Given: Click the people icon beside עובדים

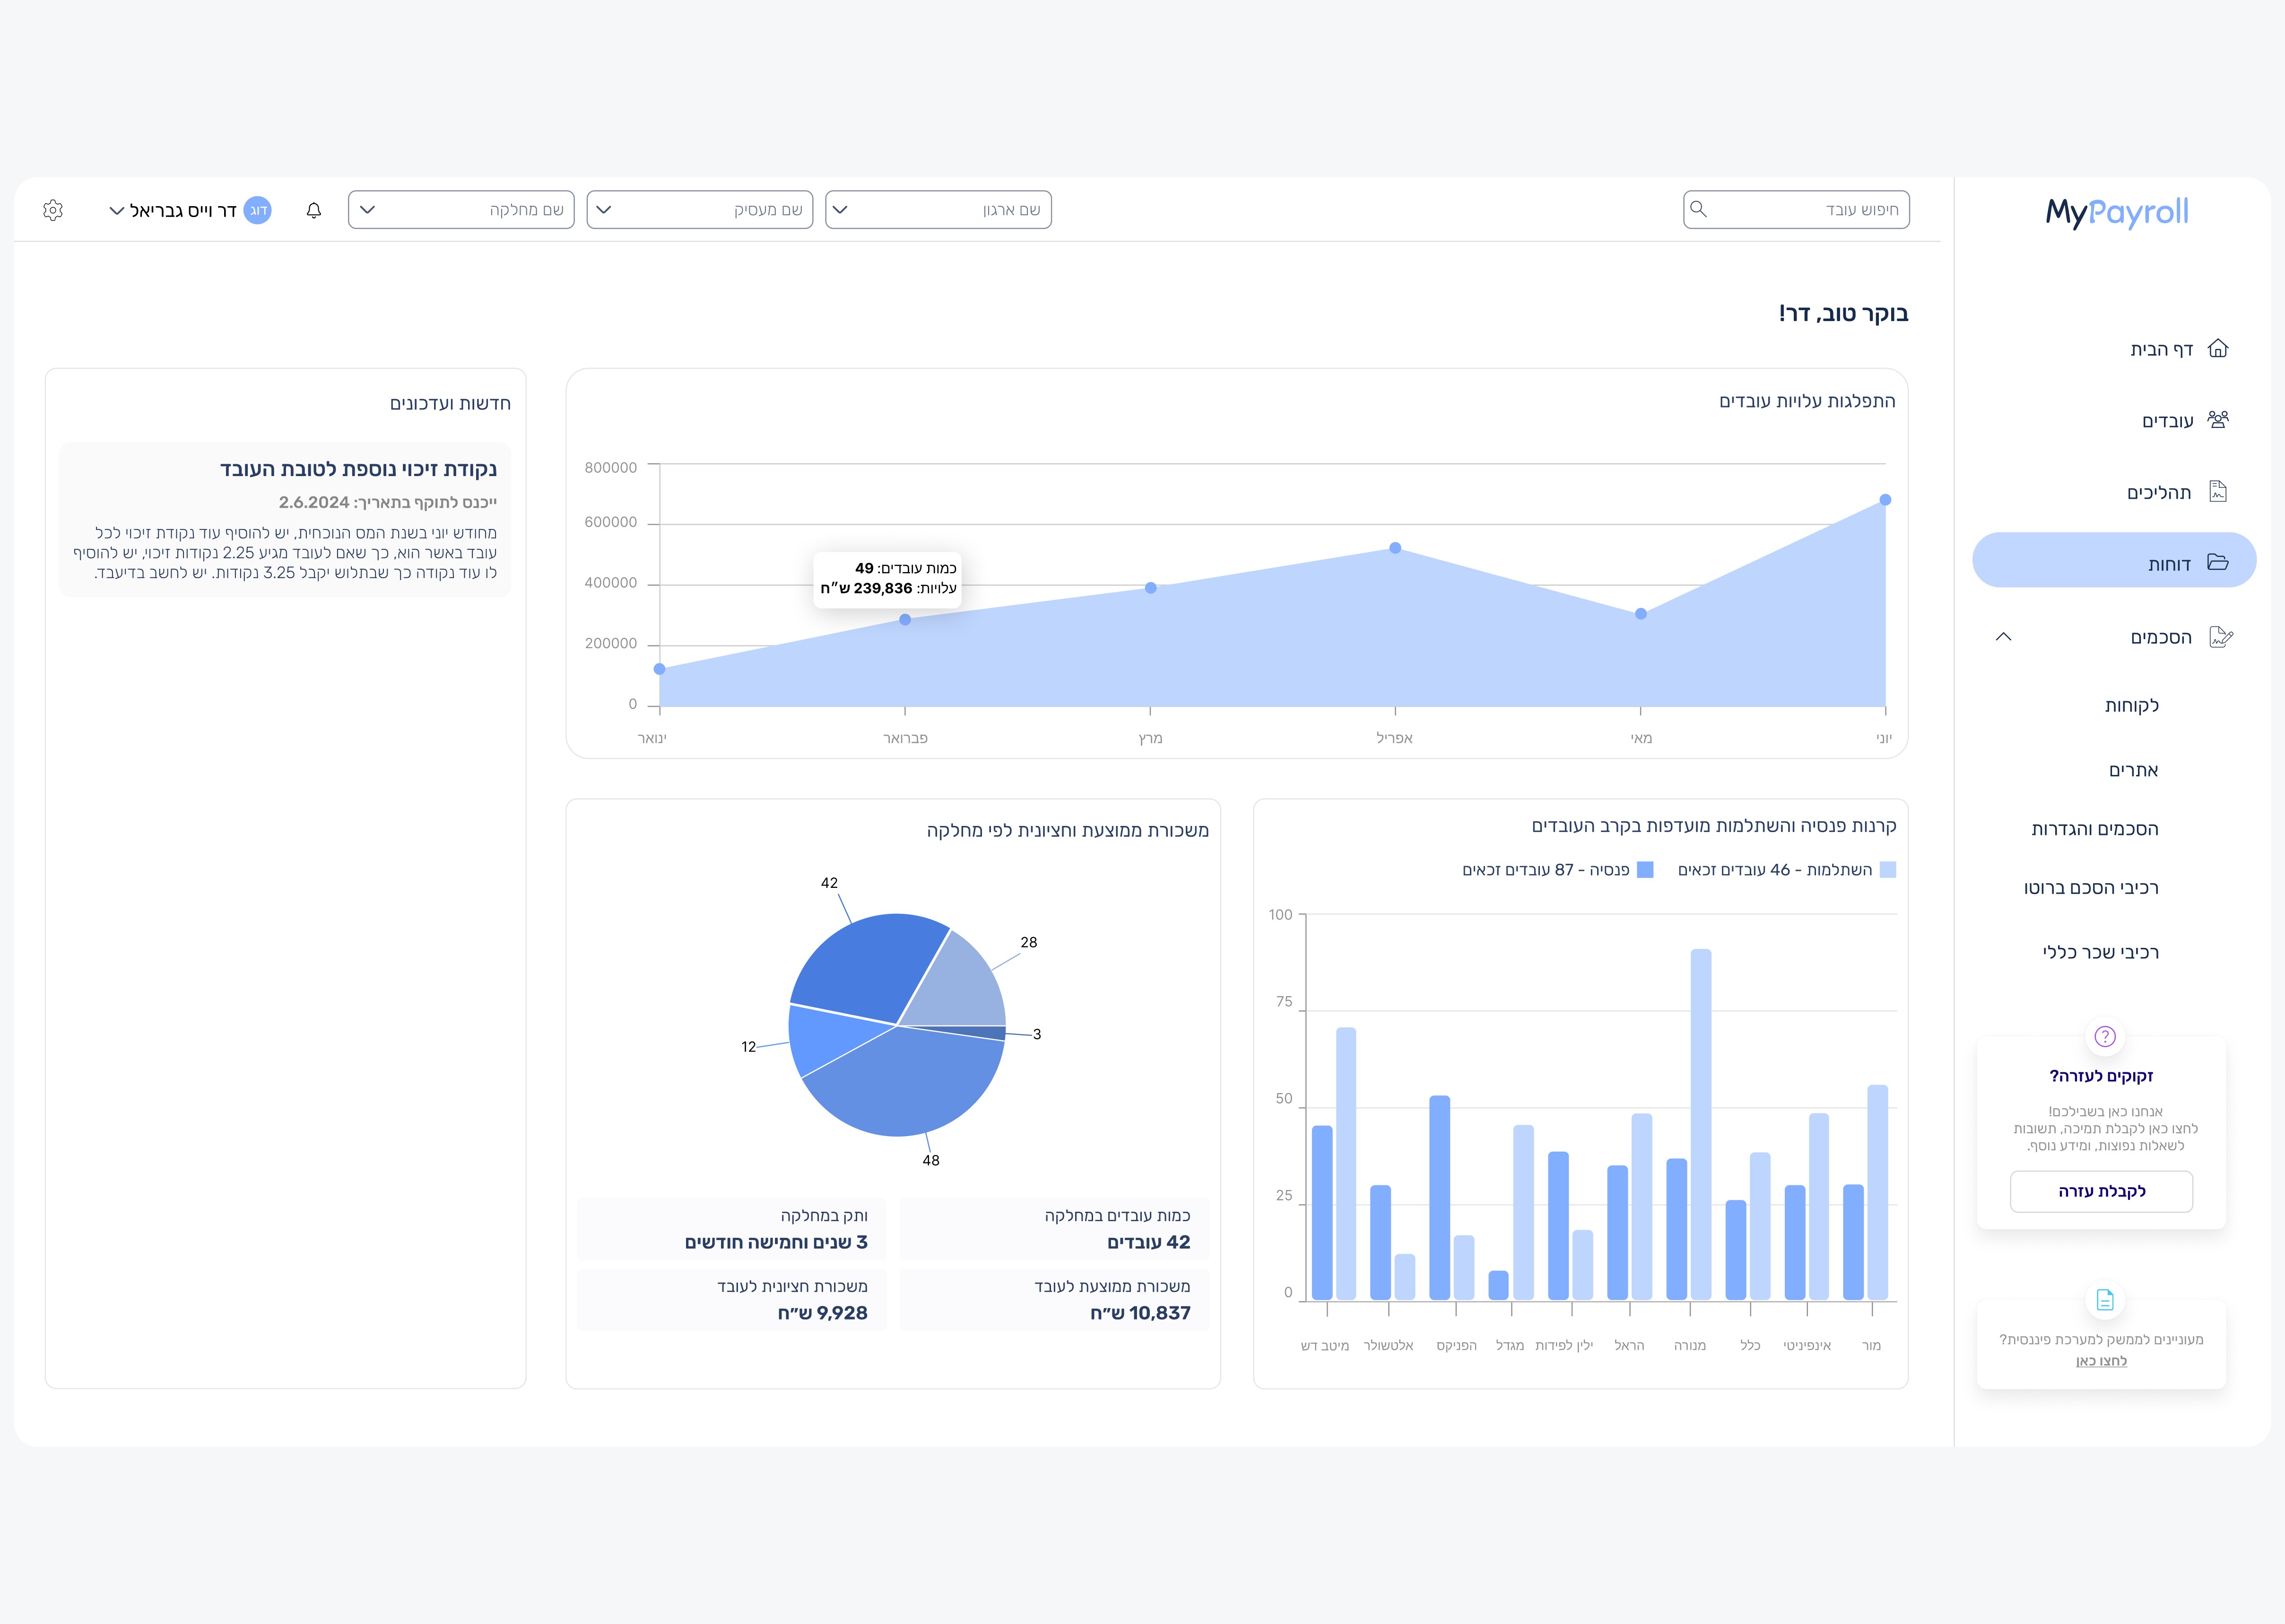Looking at the screenshot, I should [x=2218, y=419].
